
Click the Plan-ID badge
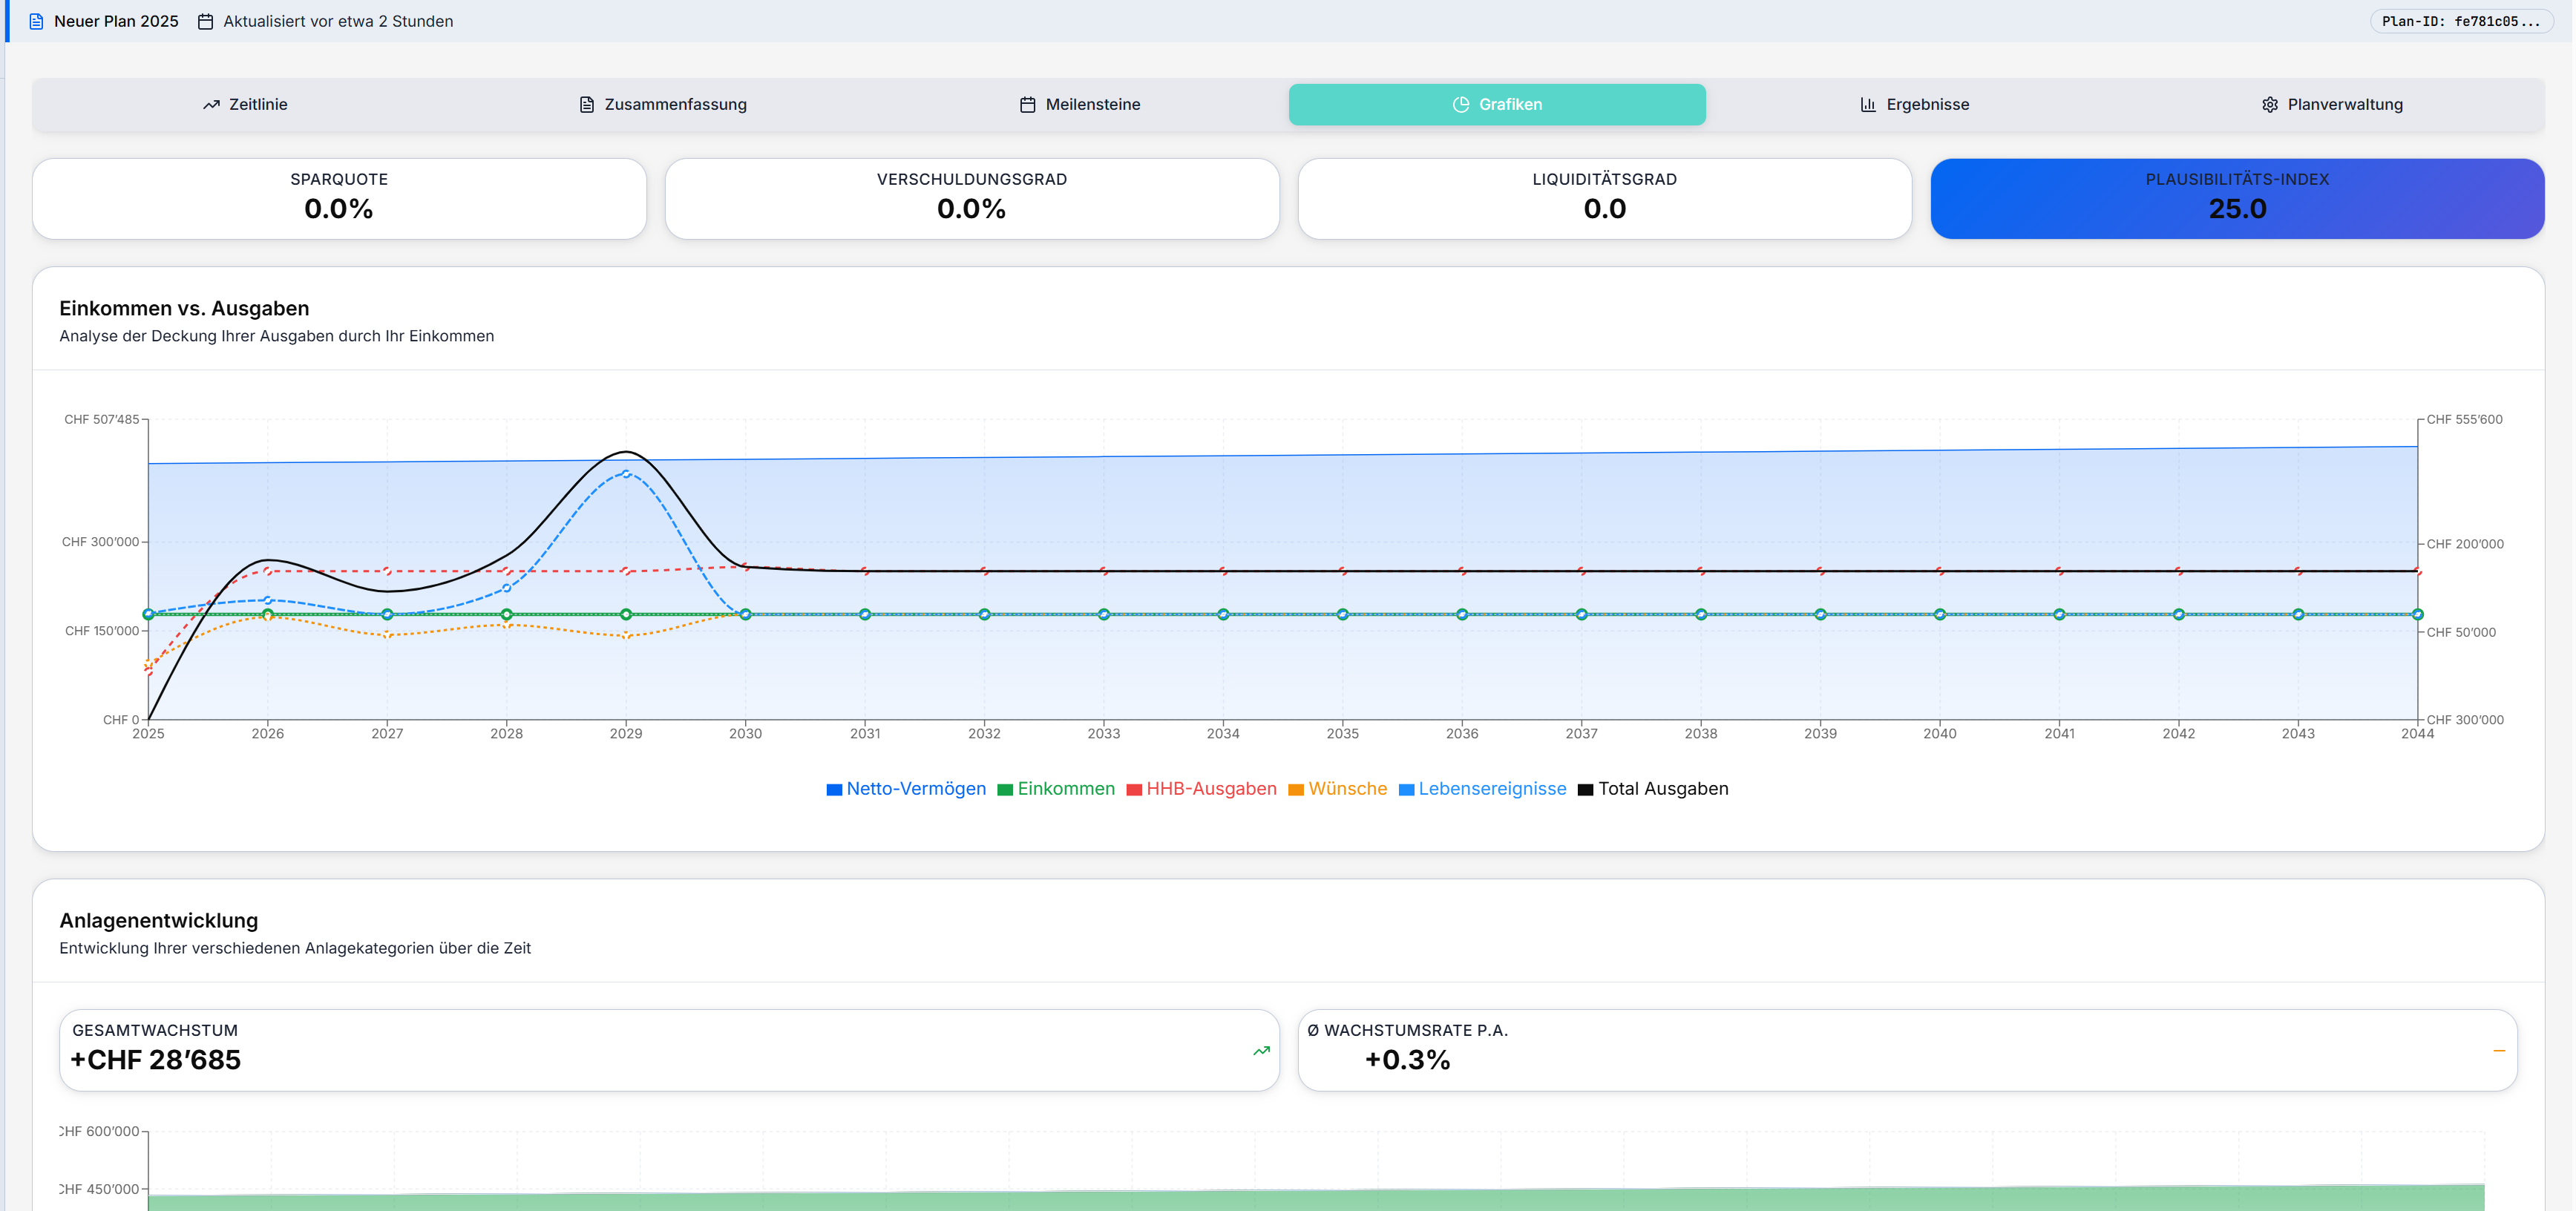(x=2460, y=21)
